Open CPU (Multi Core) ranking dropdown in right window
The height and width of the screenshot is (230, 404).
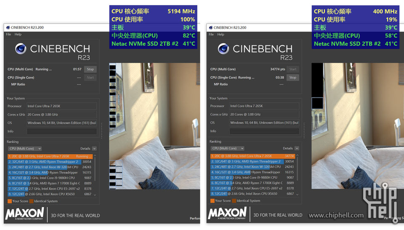tap(228, 148)
